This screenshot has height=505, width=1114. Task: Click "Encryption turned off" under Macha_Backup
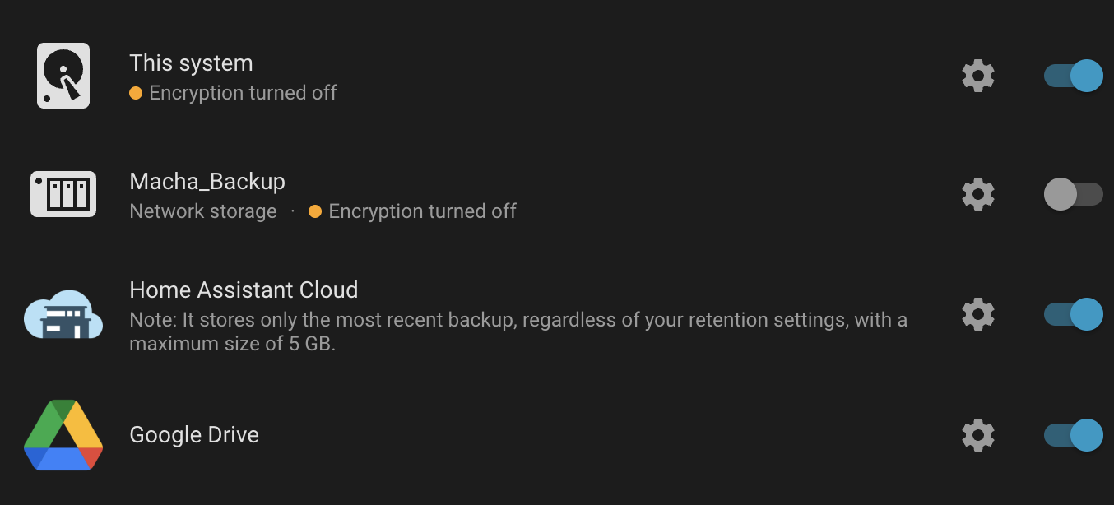(422, 211)
